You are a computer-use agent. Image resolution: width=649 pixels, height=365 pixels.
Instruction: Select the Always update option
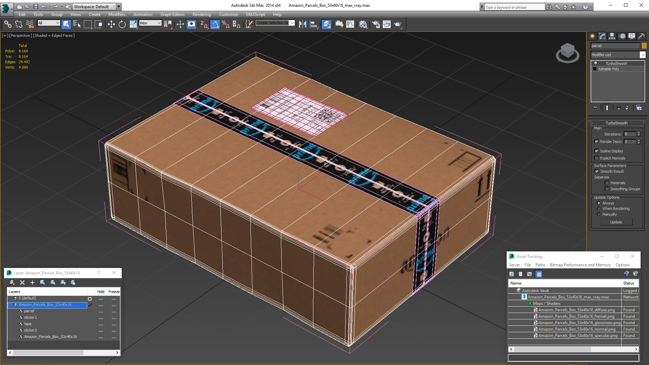click(599, 203)
